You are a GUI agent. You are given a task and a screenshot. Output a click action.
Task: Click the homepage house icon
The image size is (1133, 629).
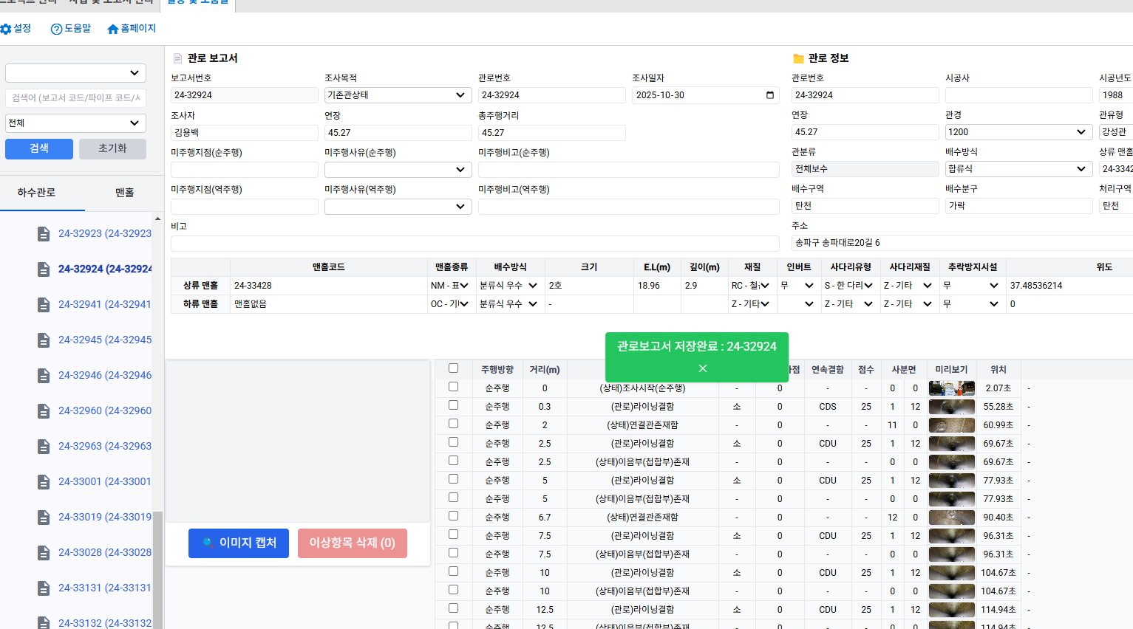click(x=112, y=29)
